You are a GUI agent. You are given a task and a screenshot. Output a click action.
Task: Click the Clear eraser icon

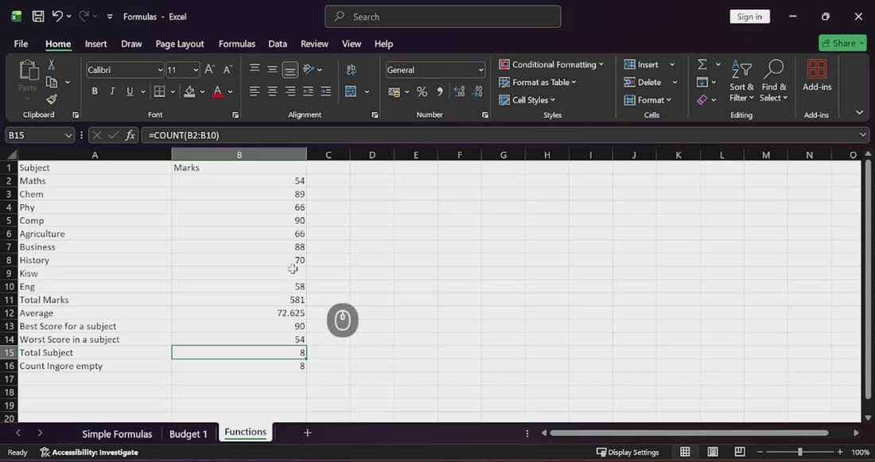tap(702, 100)
